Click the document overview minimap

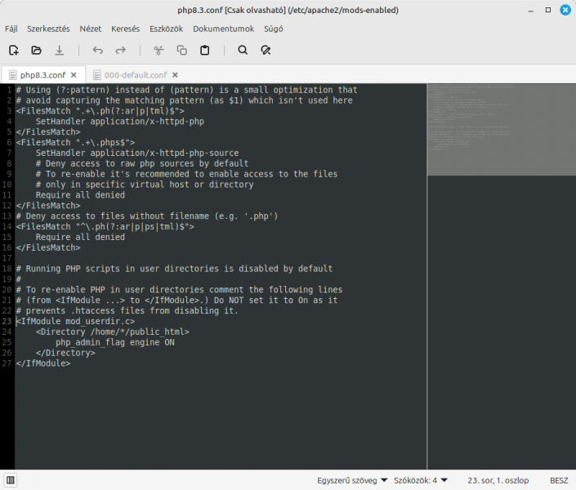(x=501, y=129)
